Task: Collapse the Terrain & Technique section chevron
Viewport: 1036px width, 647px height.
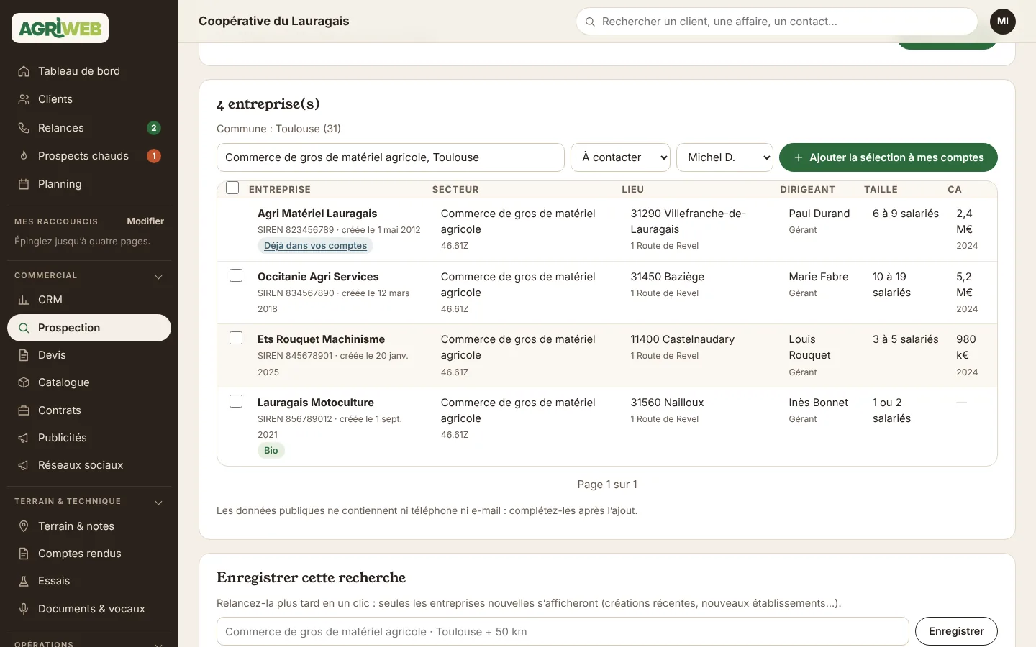Action: click(159, 503)
